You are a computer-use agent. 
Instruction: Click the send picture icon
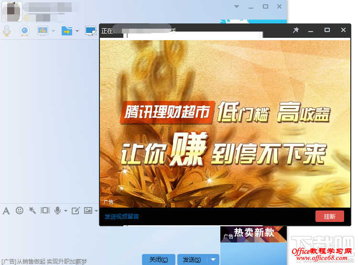[88, 210]
